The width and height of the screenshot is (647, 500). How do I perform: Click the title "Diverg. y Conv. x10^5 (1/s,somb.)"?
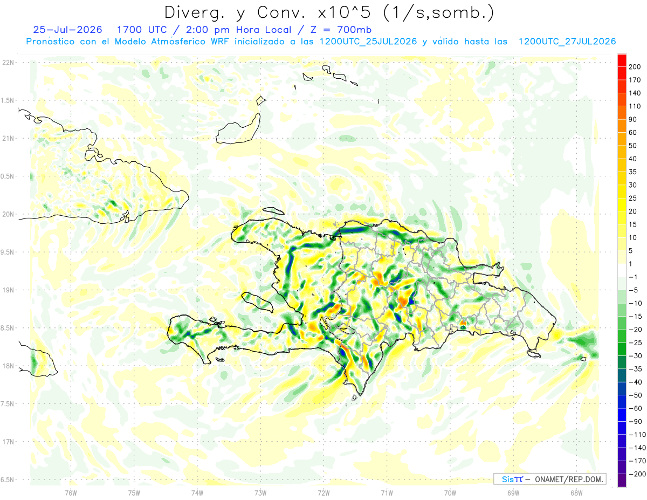point(329,12)
